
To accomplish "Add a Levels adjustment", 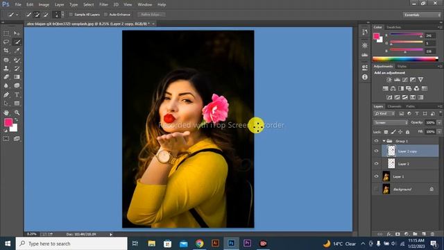I will 398,80.
